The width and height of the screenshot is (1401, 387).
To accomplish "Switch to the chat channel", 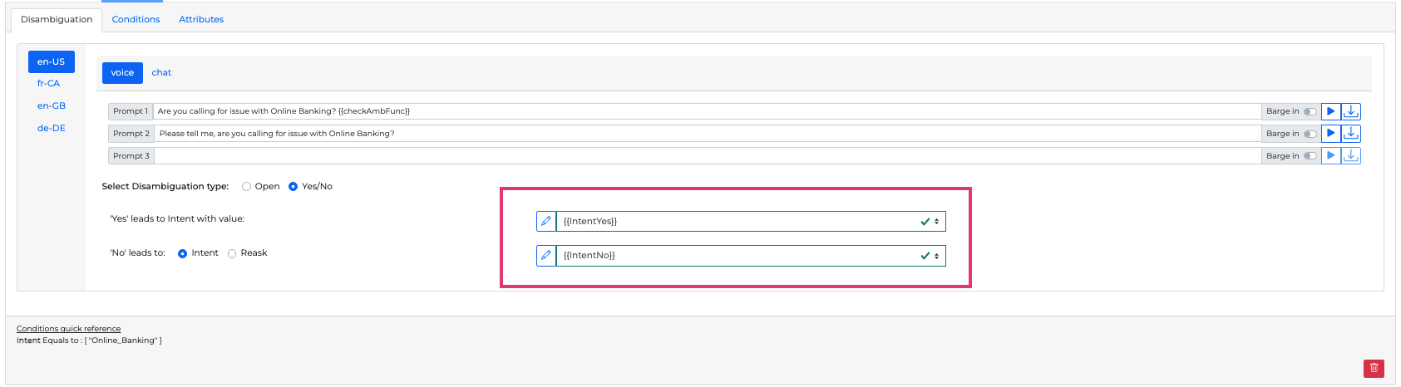I will click(161, 73).
